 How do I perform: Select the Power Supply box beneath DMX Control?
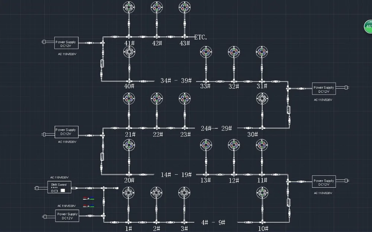click(x=67, y=216)
